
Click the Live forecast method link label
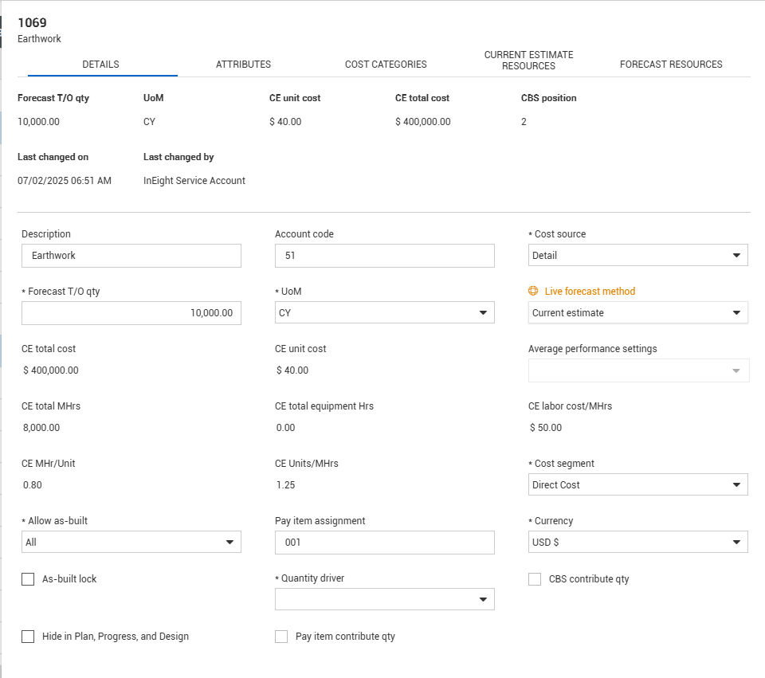pos(590,292)
